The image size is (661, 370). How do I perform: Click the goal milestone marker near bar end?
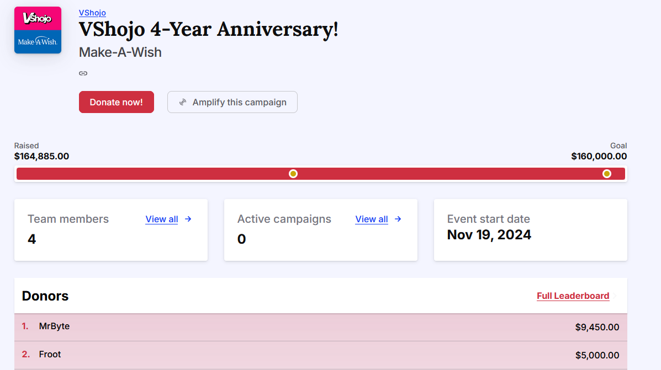(x=607, y=174)
